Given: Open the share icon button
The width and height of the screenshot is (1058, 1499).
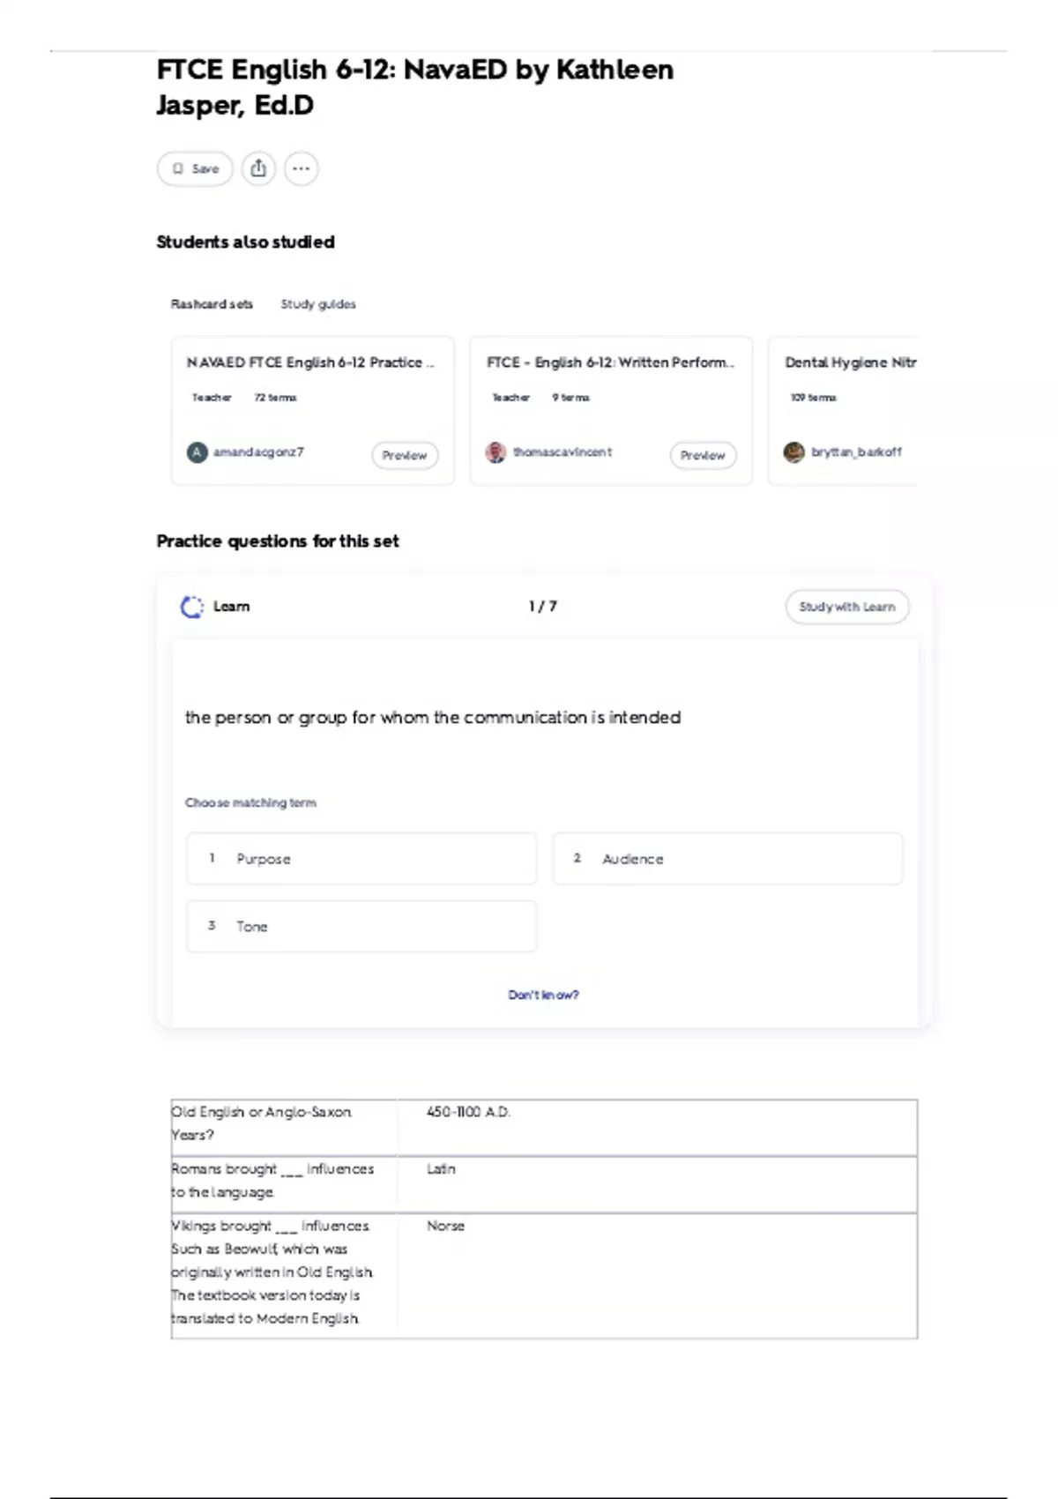Looking at the screenshot, I should pyautogui.click(x=258, y=168).
